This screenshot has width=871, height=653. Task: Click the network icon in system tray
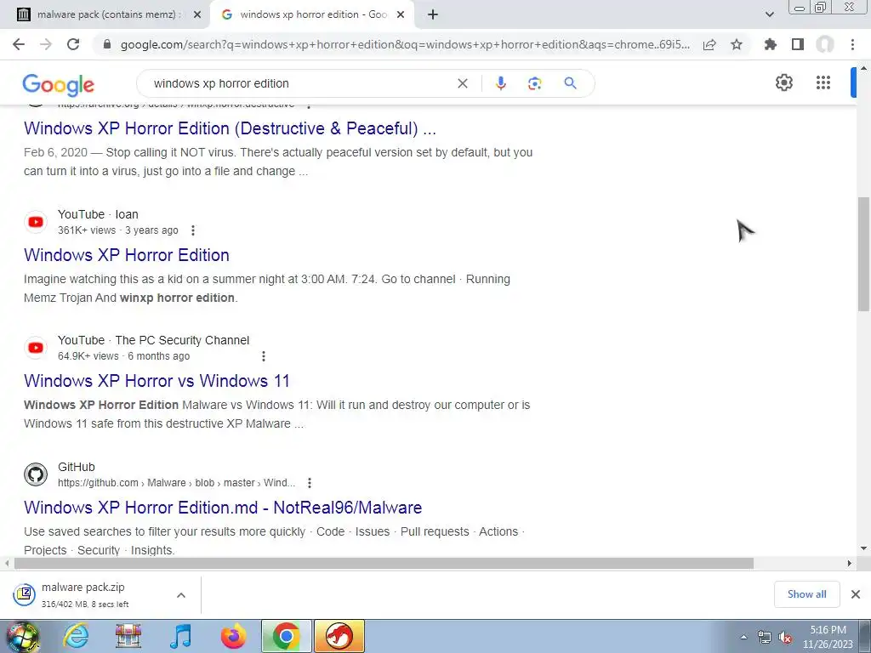coord(765,638)
